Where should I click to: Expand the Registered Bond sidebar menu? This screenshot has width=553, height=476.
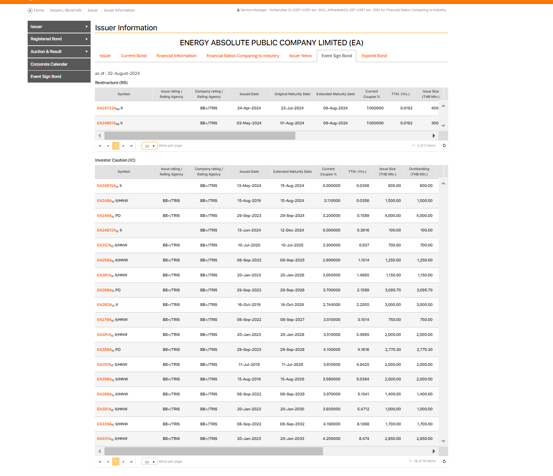pyautogui.click(x=59, y=39)
